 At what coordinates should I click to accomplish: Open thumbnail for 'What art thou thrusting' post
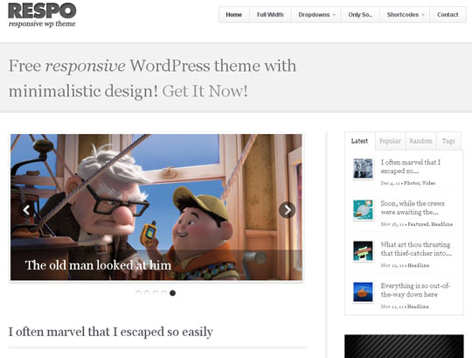[x=363, y=250]
